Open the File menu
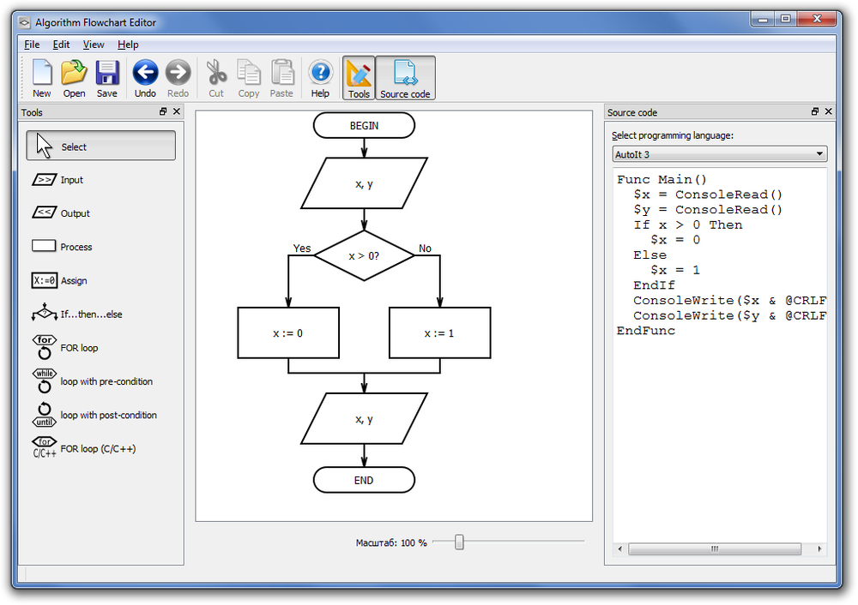 [x=32, y=45]
